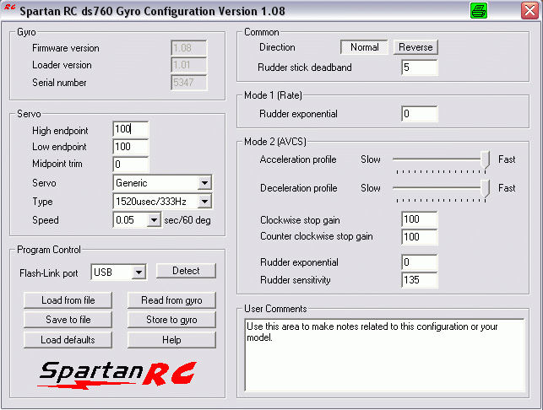The width and height of the screenshot is (543, 410).
Task: Click Load defaults
Action: (68, 340)
